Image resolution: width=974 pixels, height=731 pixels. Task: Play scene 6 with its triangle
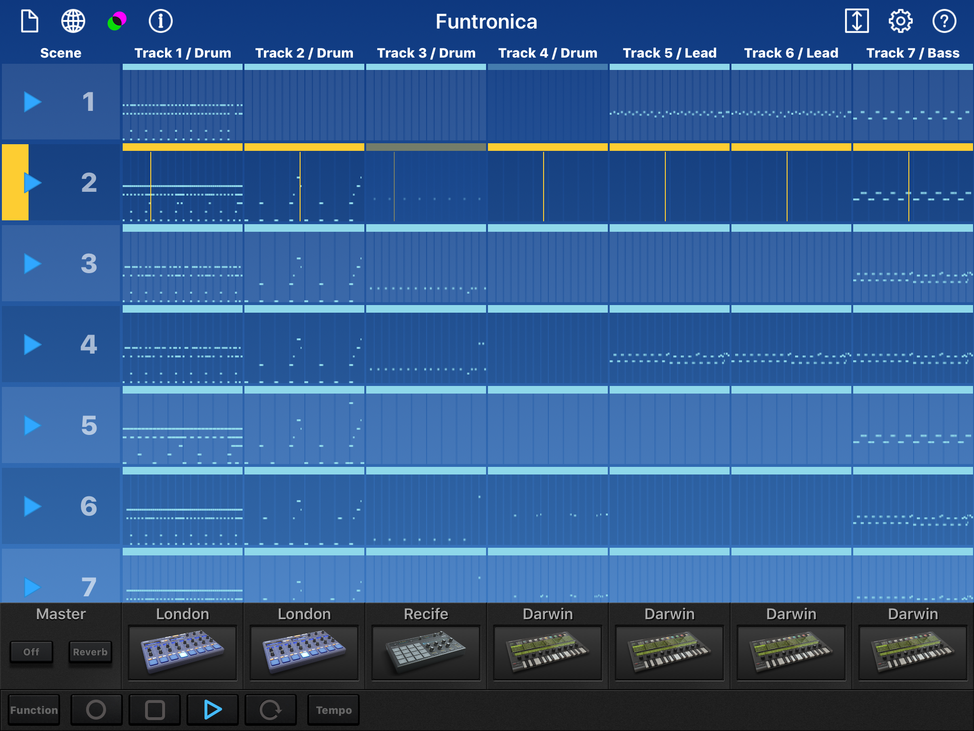pos(32,506)
